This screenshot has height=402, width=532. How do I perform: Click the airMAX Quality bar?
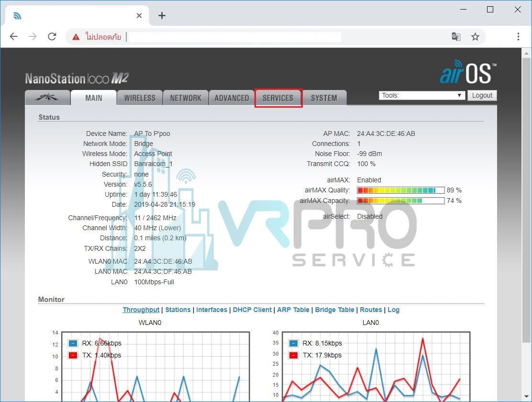pos(401,190)
